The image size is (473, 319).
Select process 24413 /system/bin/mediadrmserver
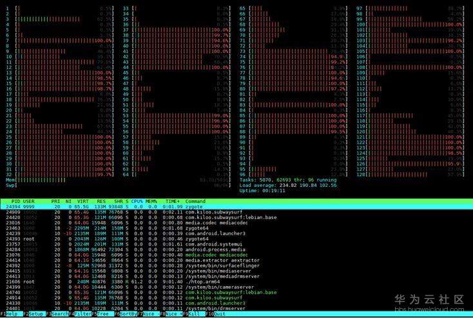point(236,276)
